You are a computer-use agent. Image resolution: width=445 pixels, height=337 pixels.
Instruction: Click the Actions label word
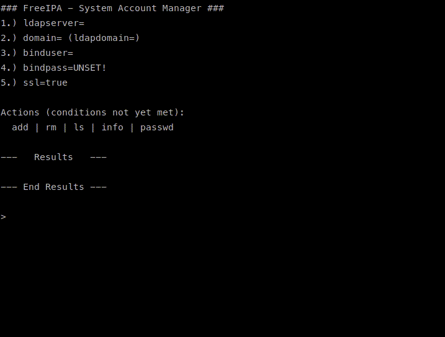[20, 112]
